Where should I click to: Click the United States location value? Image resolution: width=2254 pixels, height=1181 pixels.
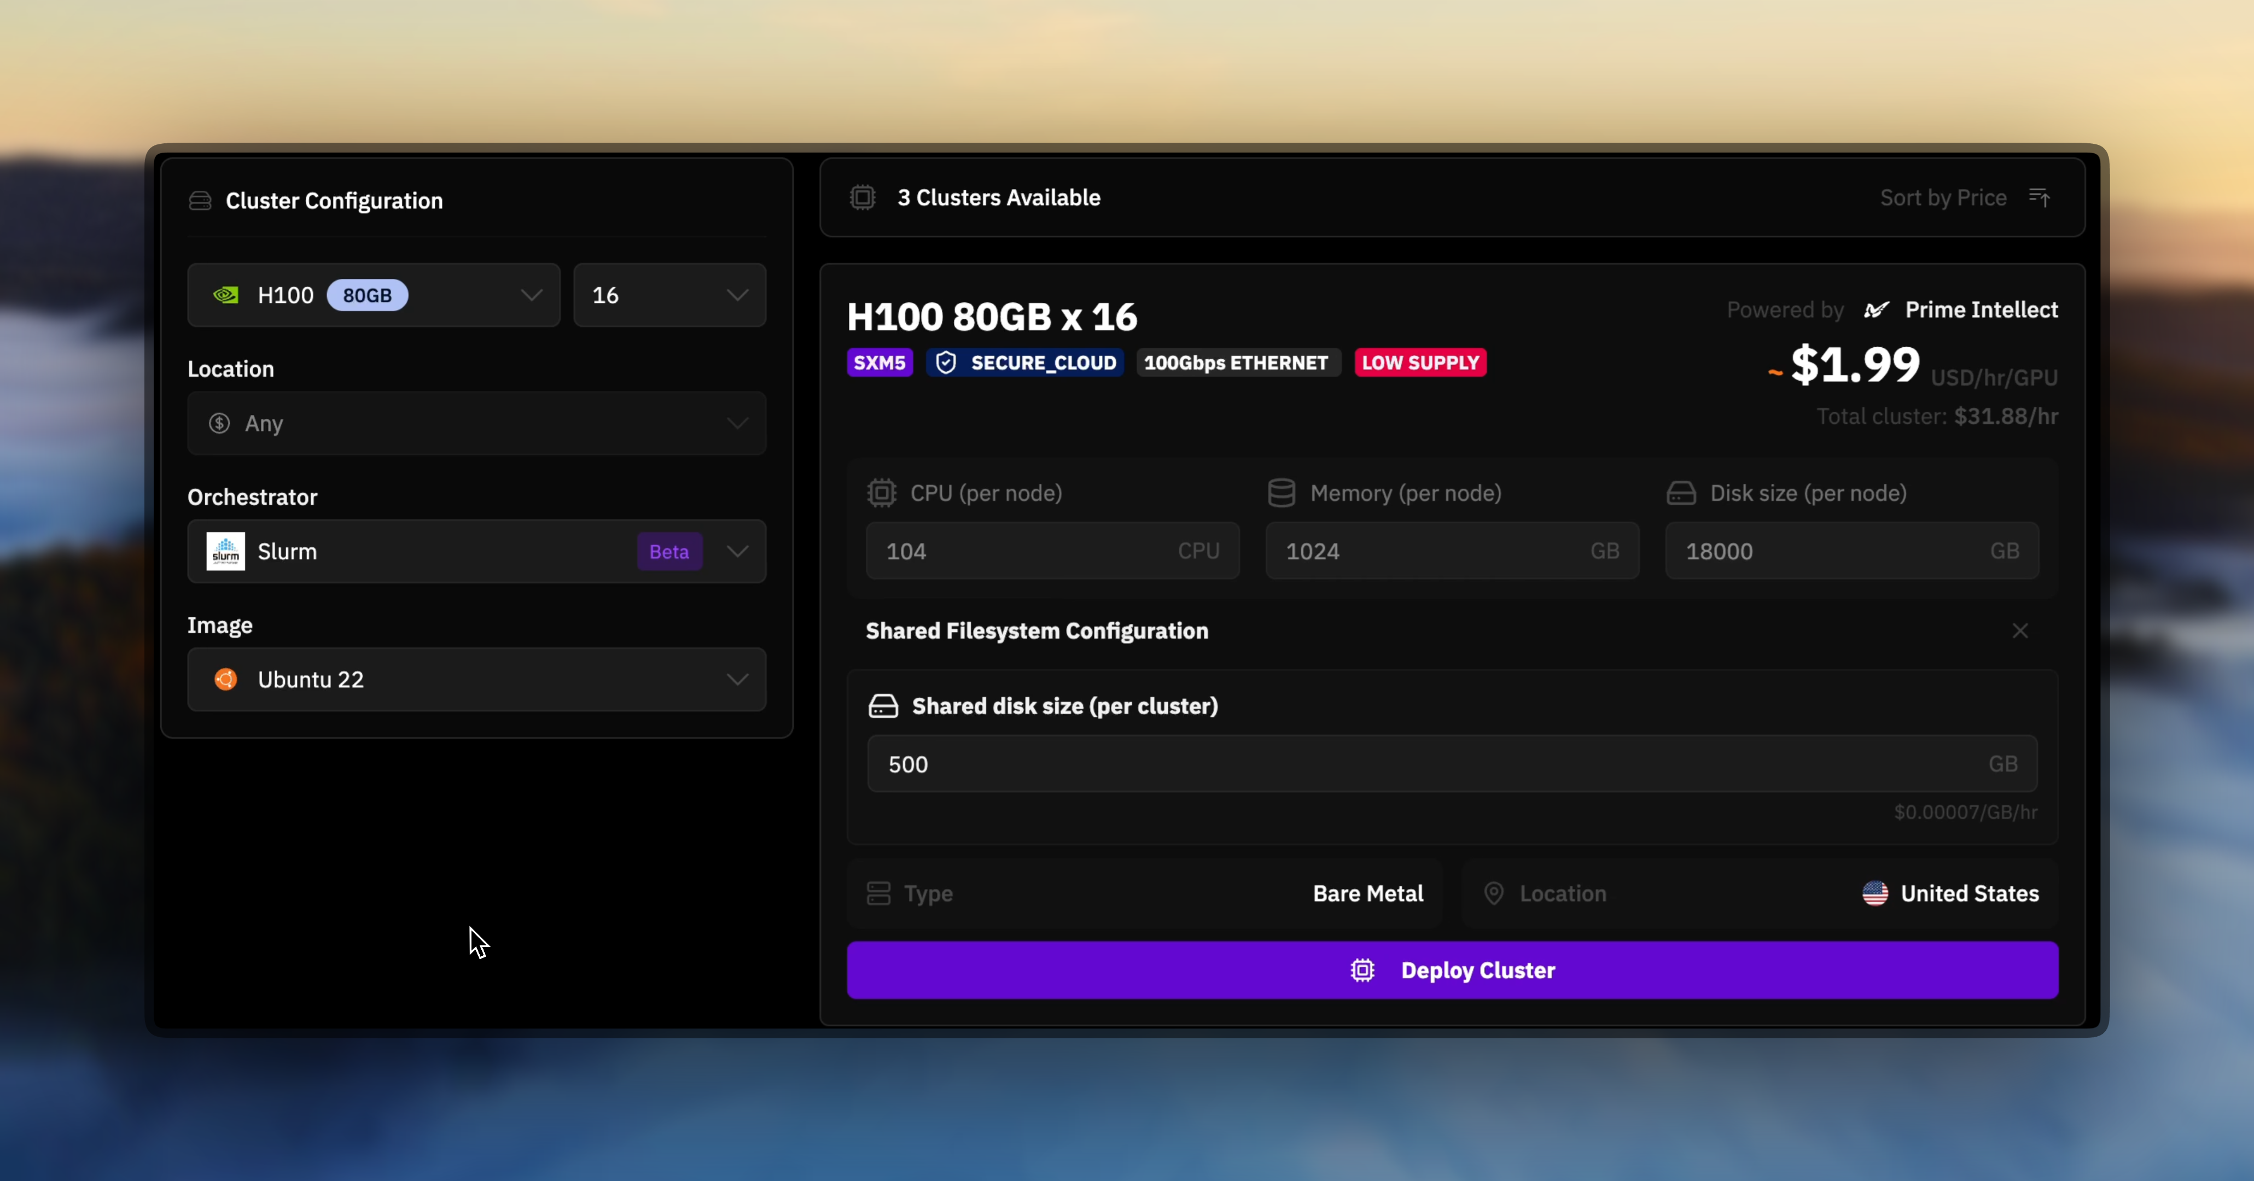pos(1971,893)
